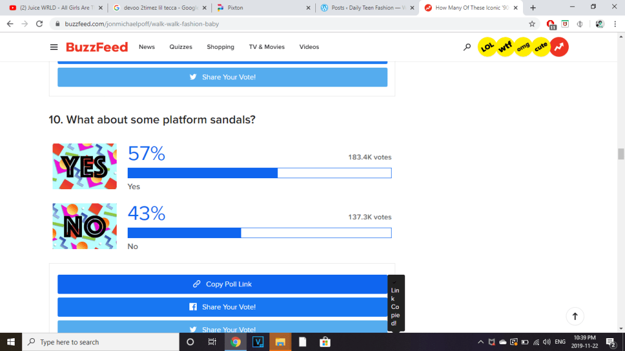The width and height of the screenshot is (625, 351).
Task: Show hidden system tray icons
Action: tap(480, 342)
